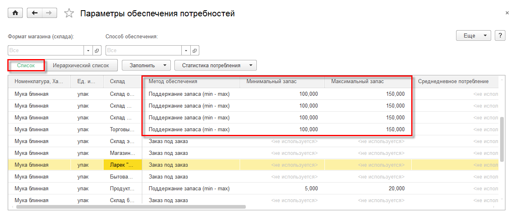
Task: Add page to favorites with star
Action: (69, 13)
